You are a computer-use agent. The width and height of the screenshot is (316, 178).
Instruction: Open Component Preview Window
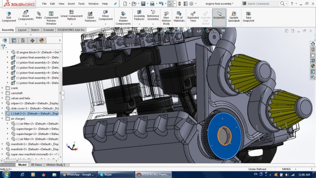[x=51, y=18]
